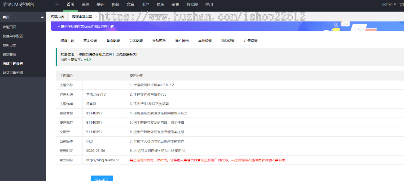Open 更新日志 from the sidebar
Screen dimensions: 404x181
[x=9, y=45]
